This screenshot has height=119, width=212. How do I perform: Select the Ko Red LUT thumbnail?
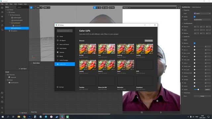click(x=87, y=49)
